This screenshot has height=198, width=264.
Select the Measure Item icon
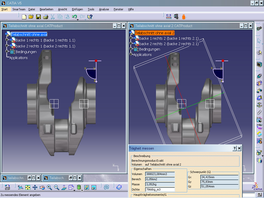pyautogui.click(x=176, y=16)
